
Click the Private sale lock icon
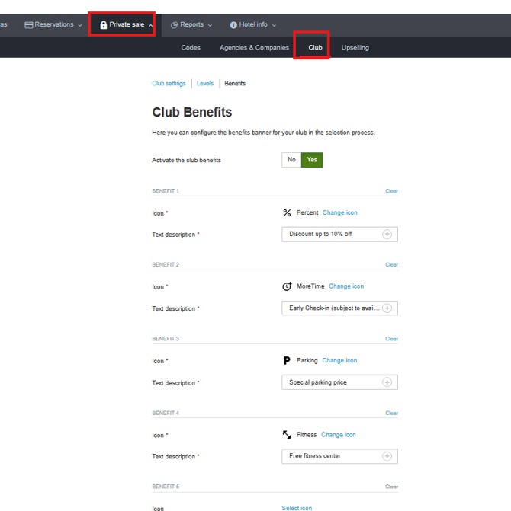tap(104, 25)
